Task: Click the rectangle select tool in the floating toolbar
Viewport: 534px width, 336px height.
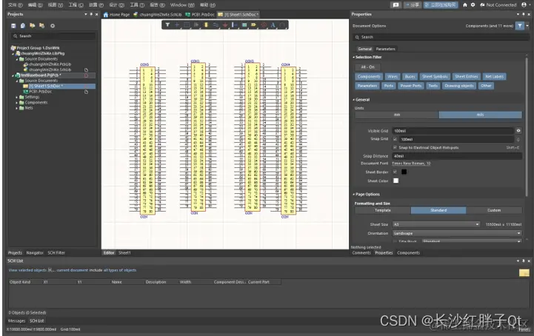Action: pyautogui.click(x=187, y=25)
